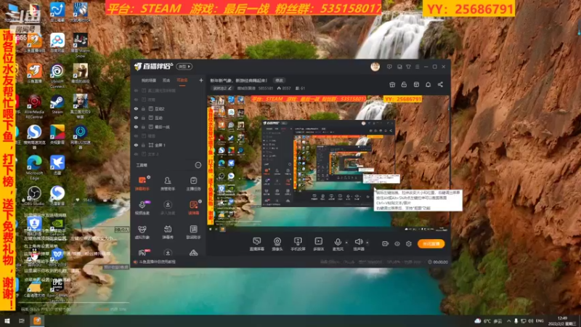
Task: Click the user avatar in the title bar
Action: coord(375,67)
